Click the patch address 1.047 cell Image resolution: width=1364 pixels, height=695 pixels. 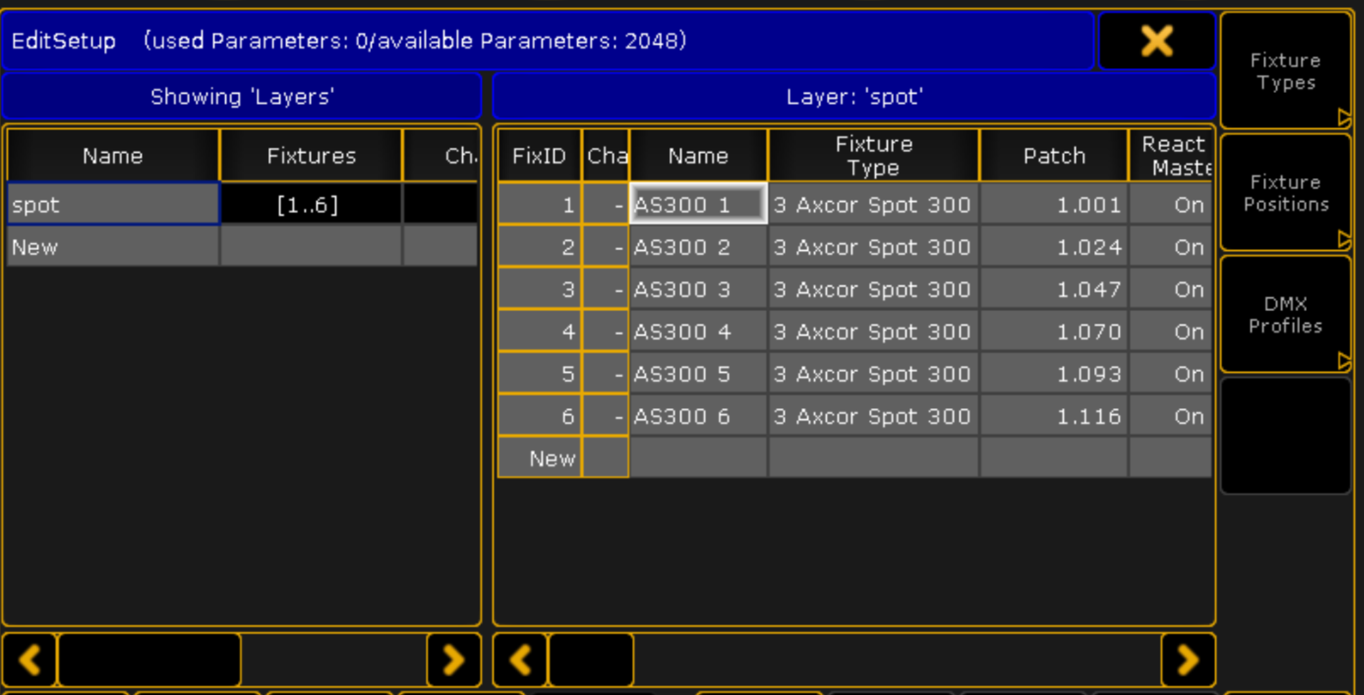tap(1054, 289)
